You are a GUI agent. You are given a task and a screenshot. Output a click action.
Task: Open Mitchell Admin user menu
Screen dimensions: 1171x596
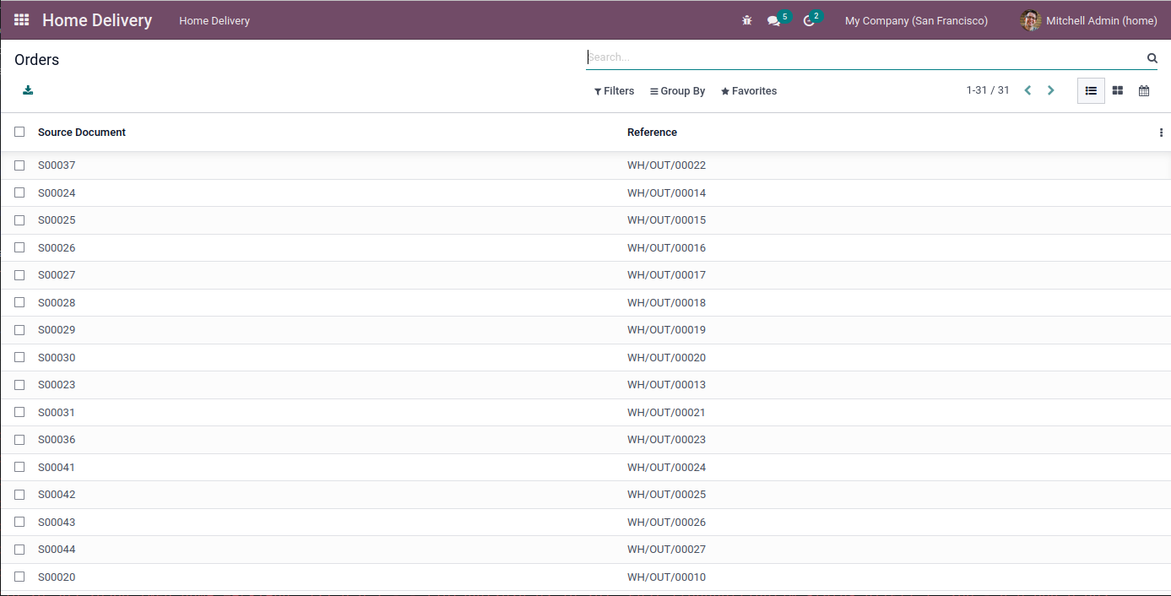pyautogui.click(x=1088, y=20)
